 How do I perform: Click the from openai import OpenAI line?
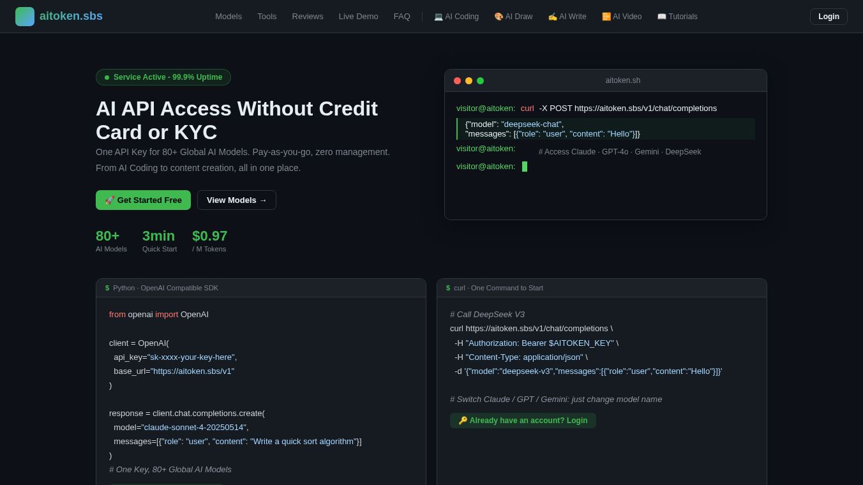coord(159,314)
